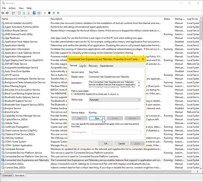203x182 pixels.
Task: Click the gear icon beside ActiveX Installer (AxInstSV)
Action: [x=3, y=23]
